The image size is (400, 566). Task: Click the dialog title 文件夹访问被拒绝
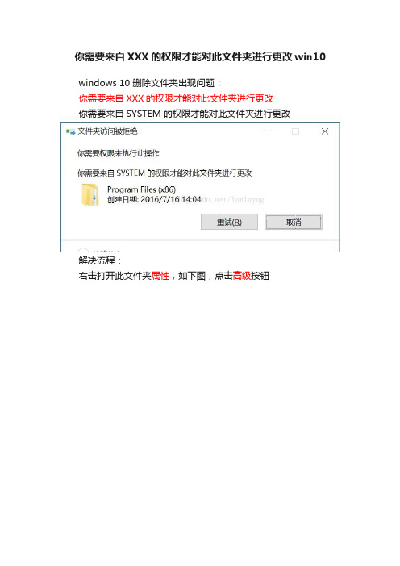pyautogui.click(x=107, y=131)
